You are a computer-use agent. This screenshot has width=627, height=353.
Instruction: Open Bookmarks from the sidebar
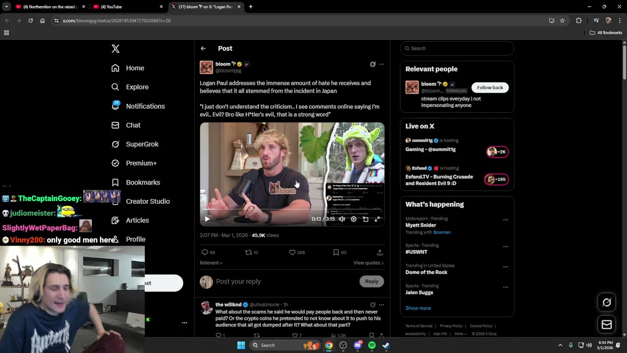pos(136,182)
